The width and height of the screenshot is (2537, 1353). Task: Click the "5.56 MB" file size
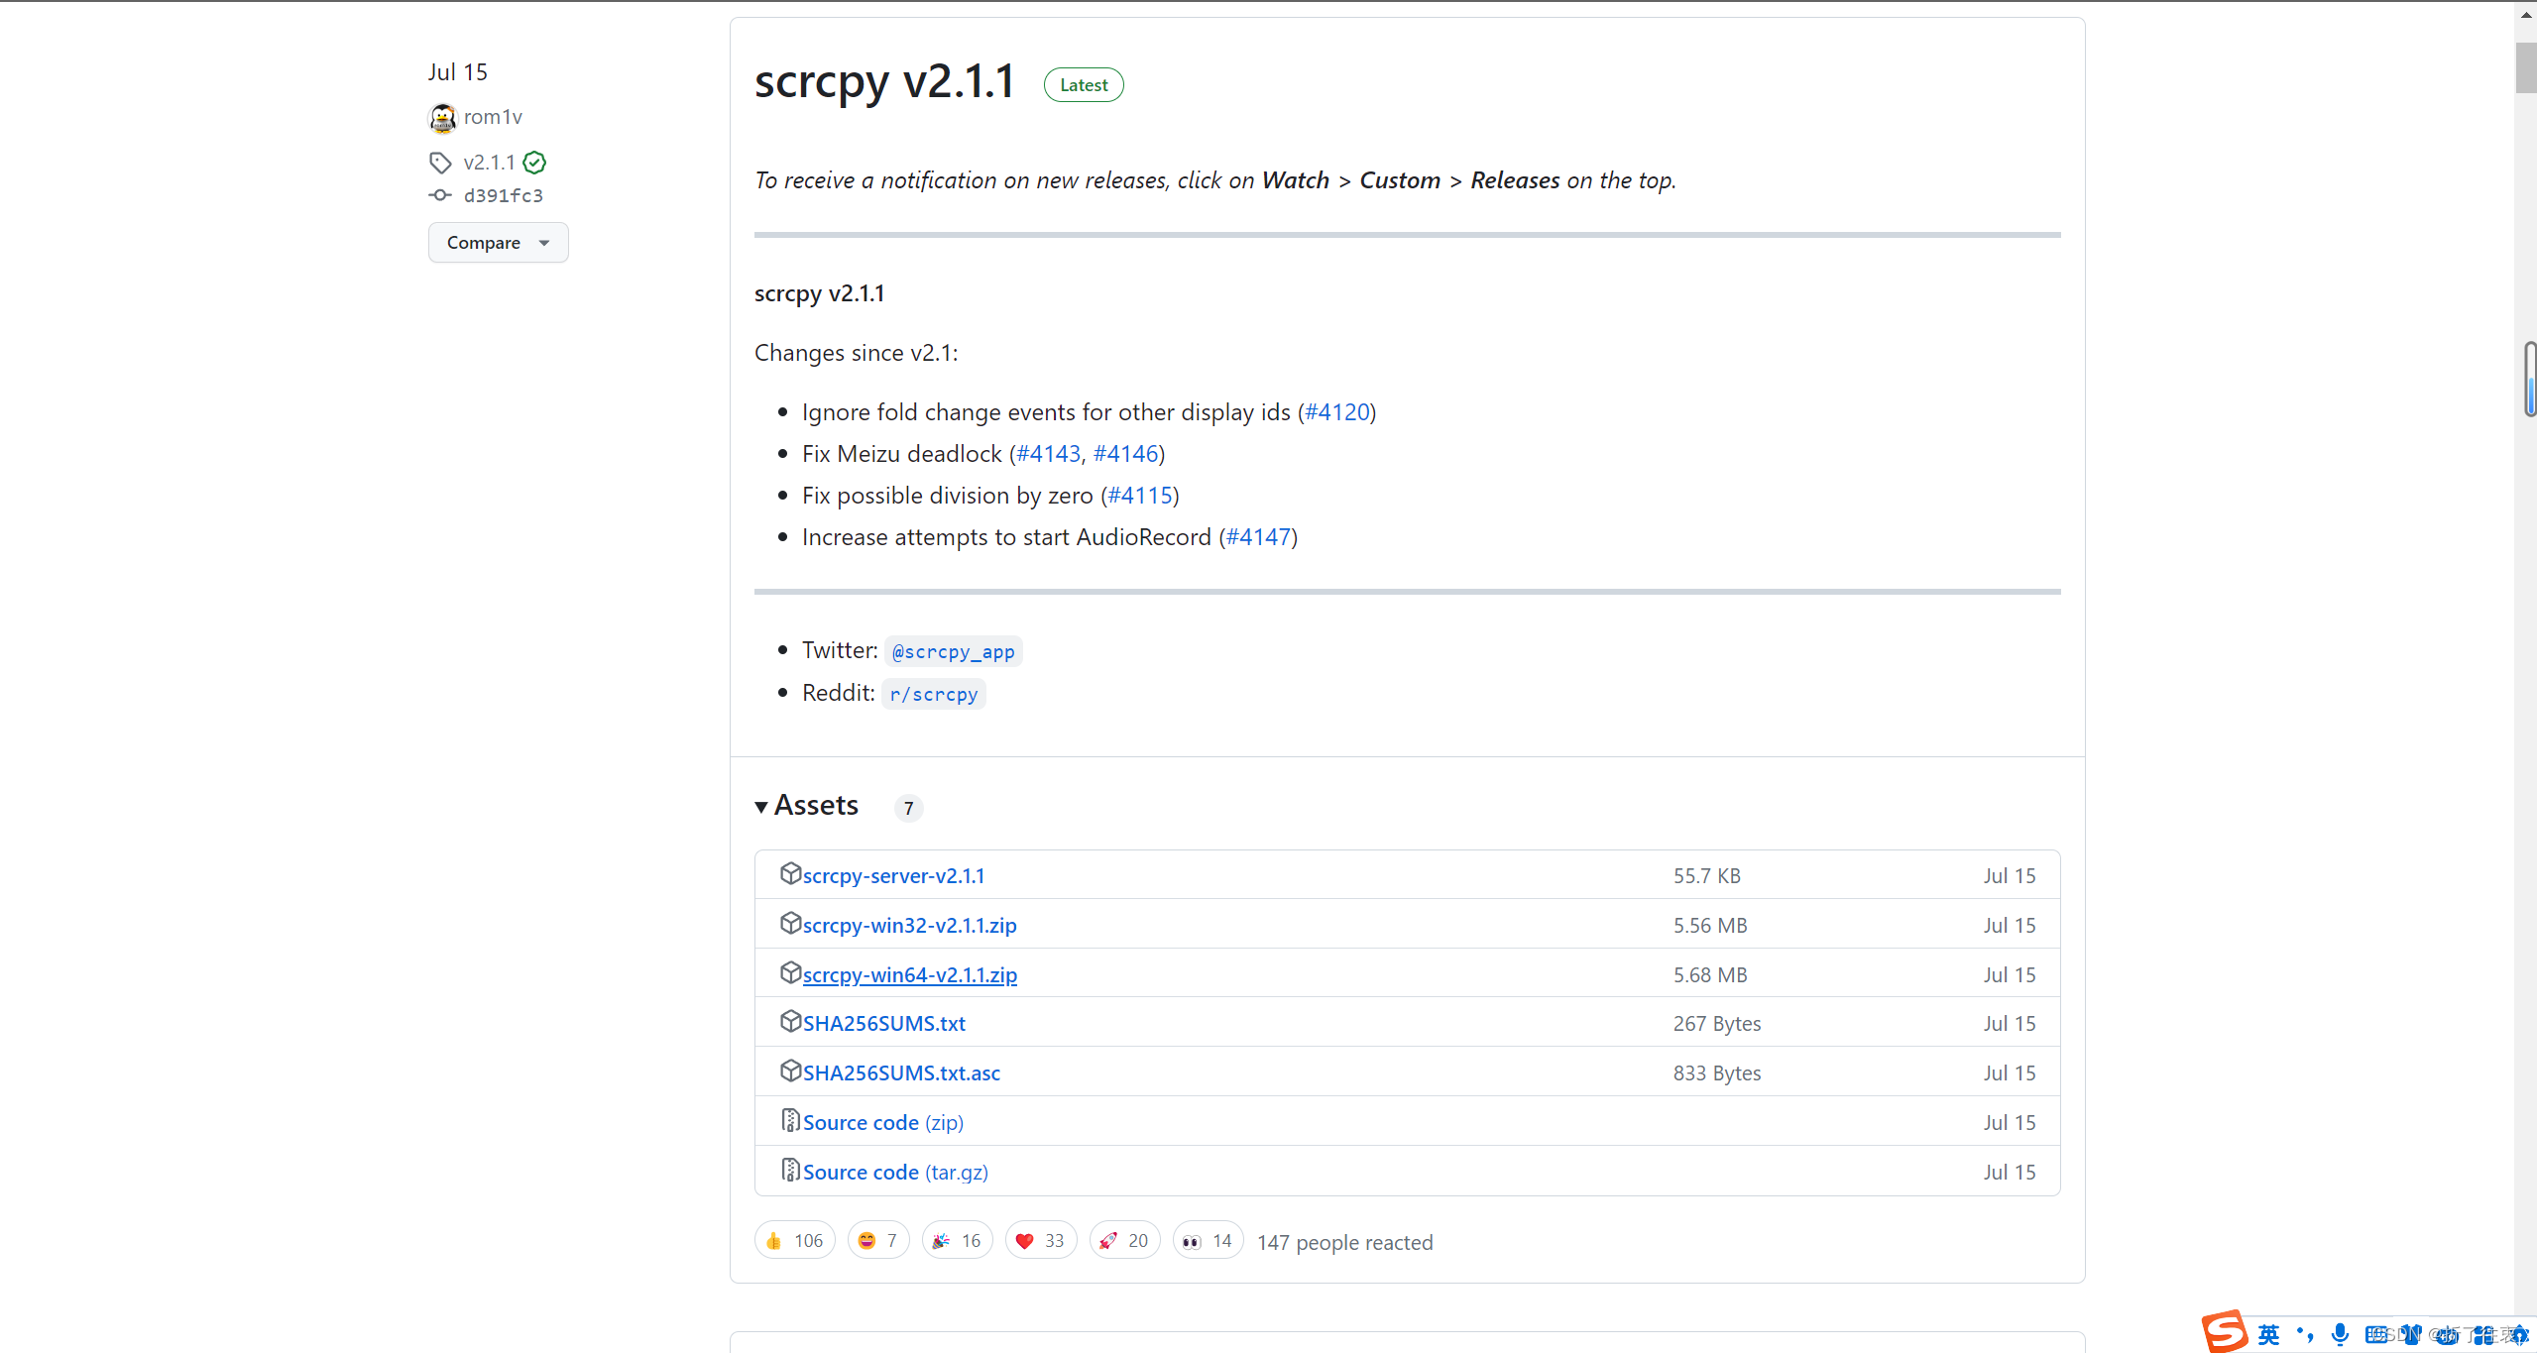tap(1710, 926)
